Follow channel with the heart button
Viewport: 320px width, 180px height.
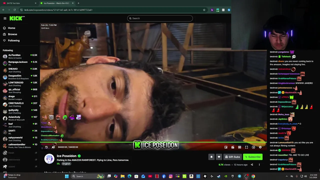(x=219, y=157)
